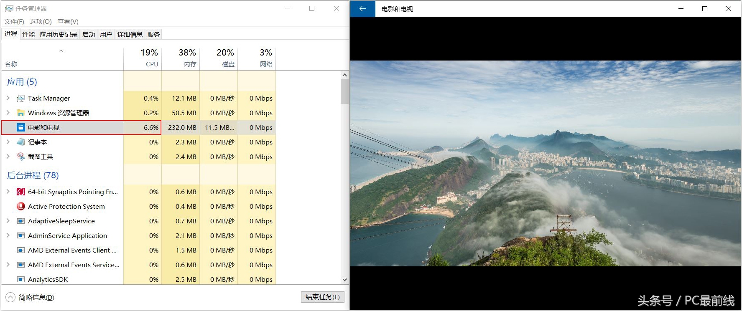Image resolution: width=742 pixels, height=311 pixels.
Task: Switch to the 服务 tab
Action: click(153, 35)
